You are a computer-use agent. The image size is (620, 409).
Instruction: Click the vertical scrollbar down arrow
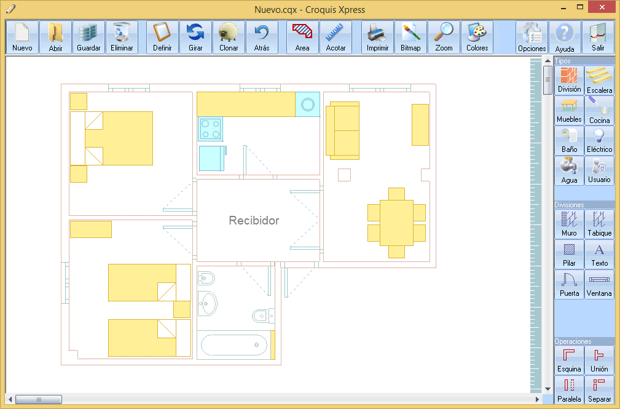(547, 389)
